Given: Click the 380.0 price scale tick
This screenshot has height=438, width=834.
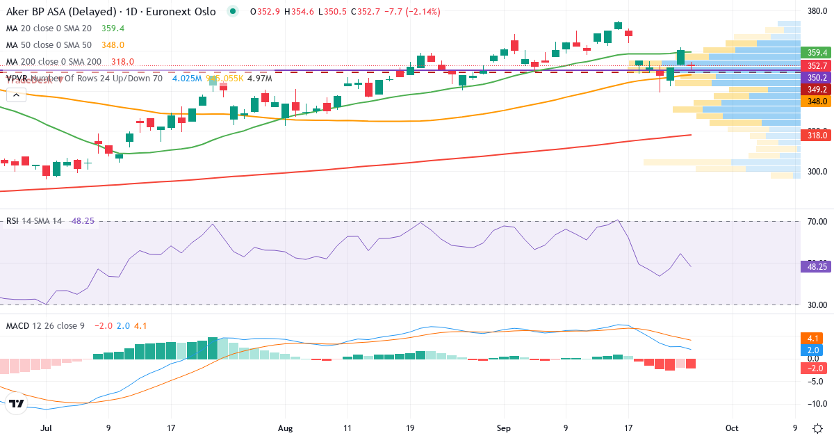Looking at the screenshot, I should (817, 11).
